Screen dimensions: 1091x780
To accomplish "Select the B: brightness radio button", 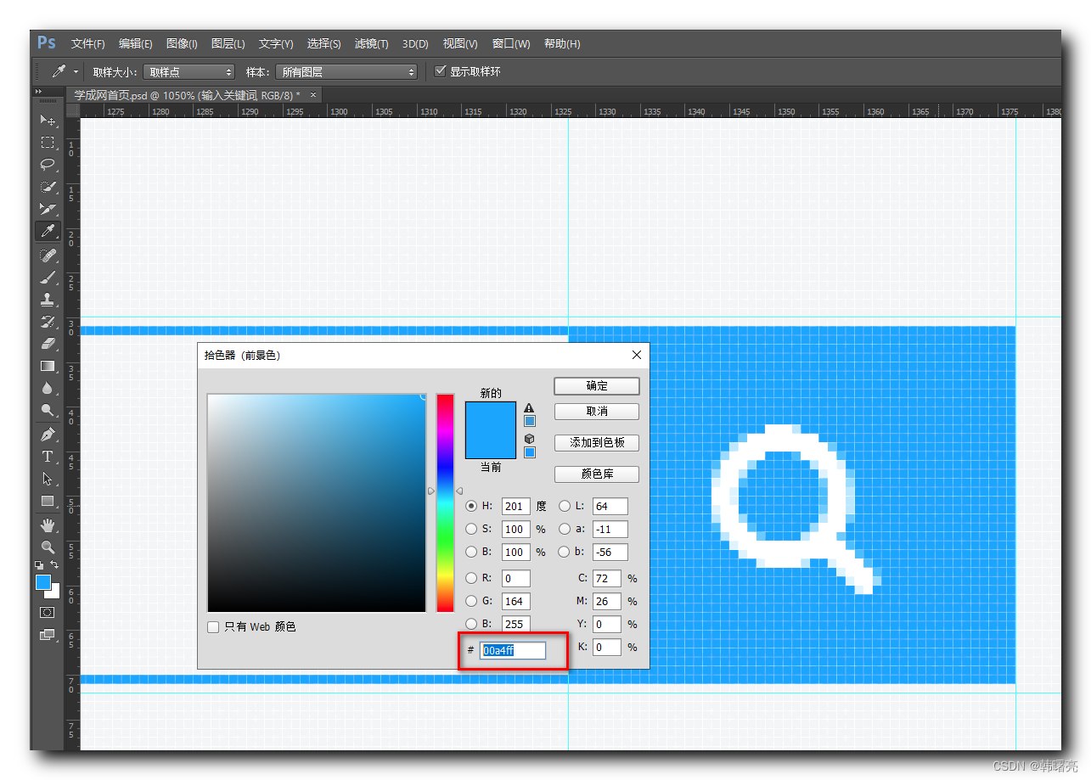I will (x=471, y=552).
